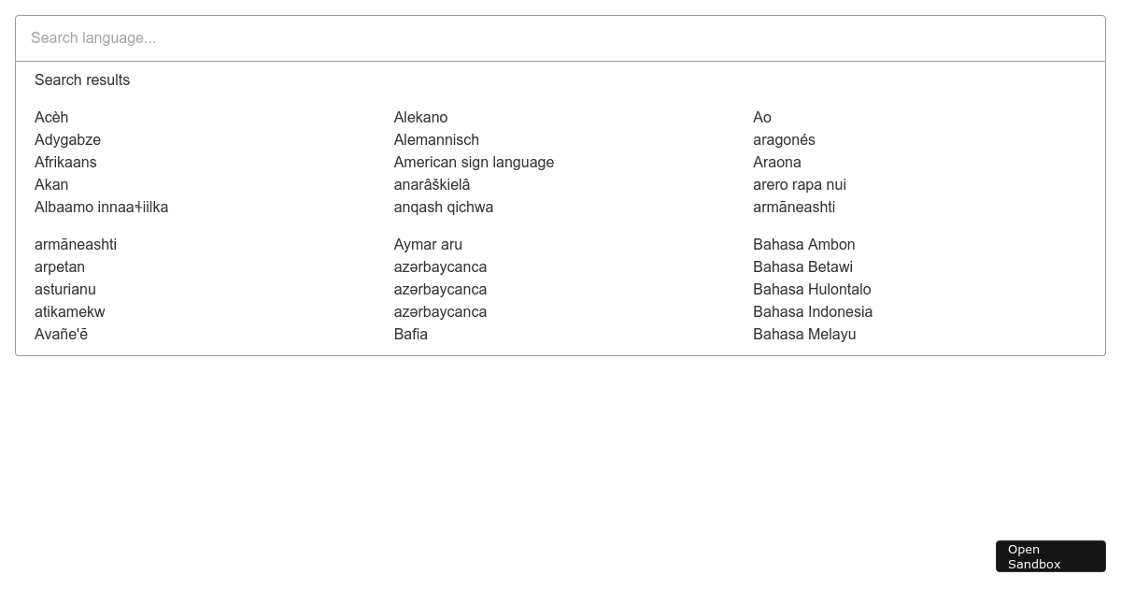Choose Alemannisch from the results
Viewport: 1121px width, 589px height.
pyautogui.click(x=436, y=139)
